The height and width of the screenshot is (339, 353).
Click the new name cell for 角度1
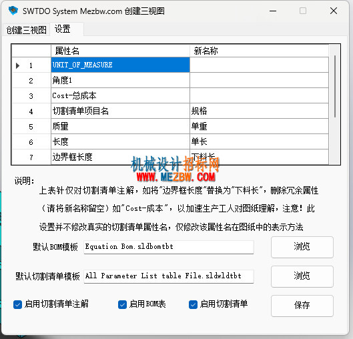coord(259,80)
